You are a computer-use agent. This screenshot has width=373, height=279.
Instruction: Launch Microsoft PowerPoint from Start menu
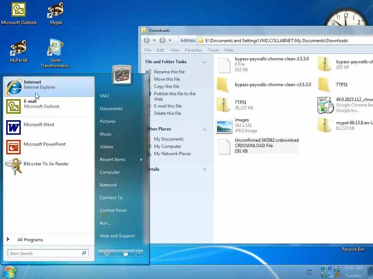click(49, 147)
